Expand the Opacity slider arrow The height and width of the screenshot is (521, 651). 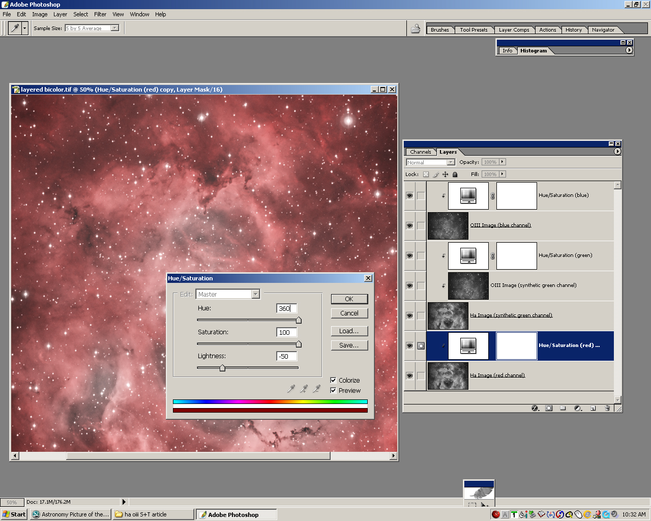point(502,162)
